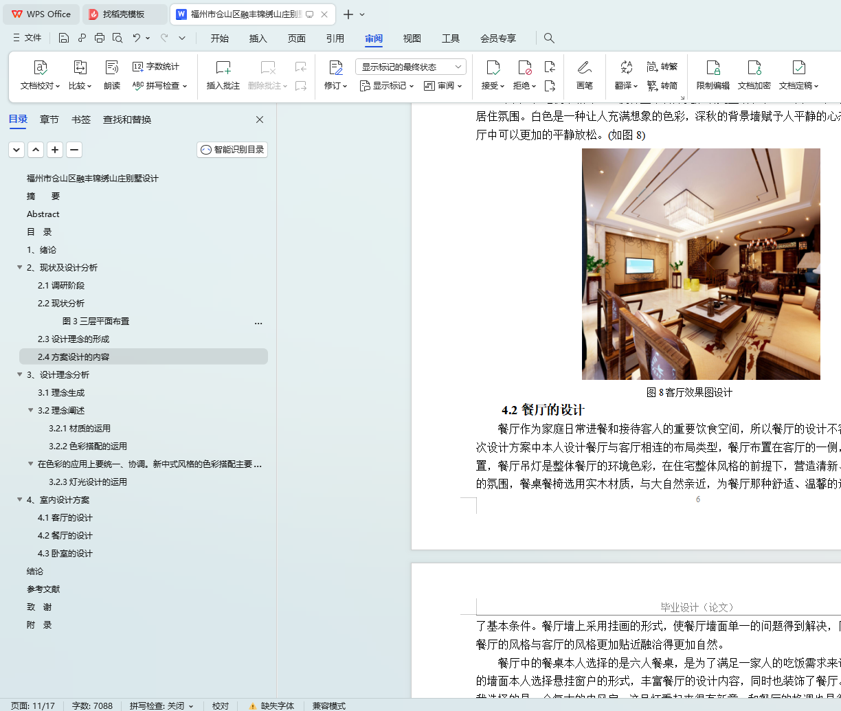
Task: Select the 画笔 pen tool
Action: tap(585, 75)
